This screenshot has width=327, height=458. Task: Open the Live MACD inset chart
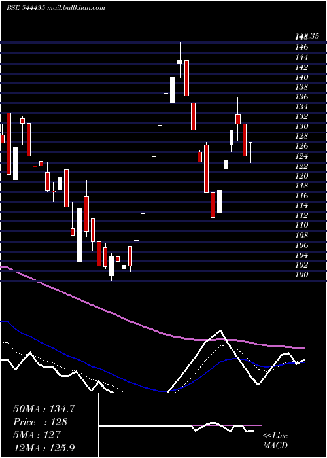pos(180,425)
